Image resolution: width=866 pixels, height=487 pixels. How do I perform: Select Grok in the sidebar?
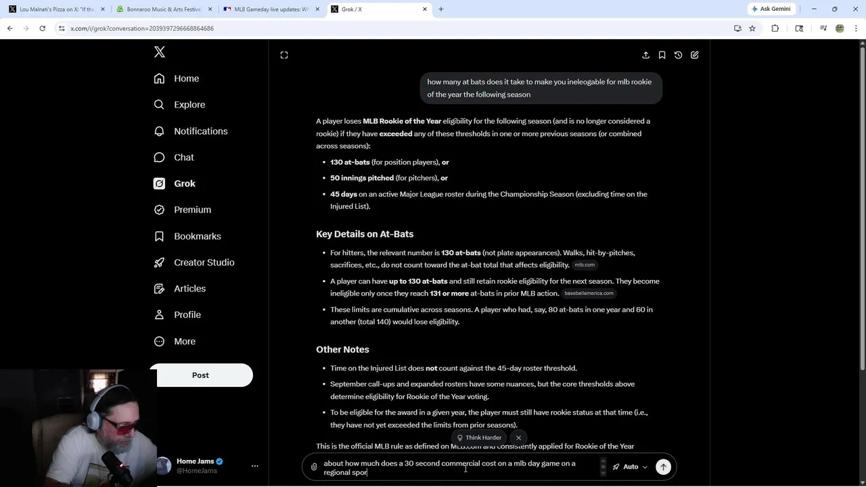[175, 183]
